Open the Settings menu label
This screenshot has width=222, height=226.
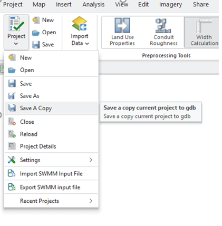pyautogui.click(x=30, y=160)
